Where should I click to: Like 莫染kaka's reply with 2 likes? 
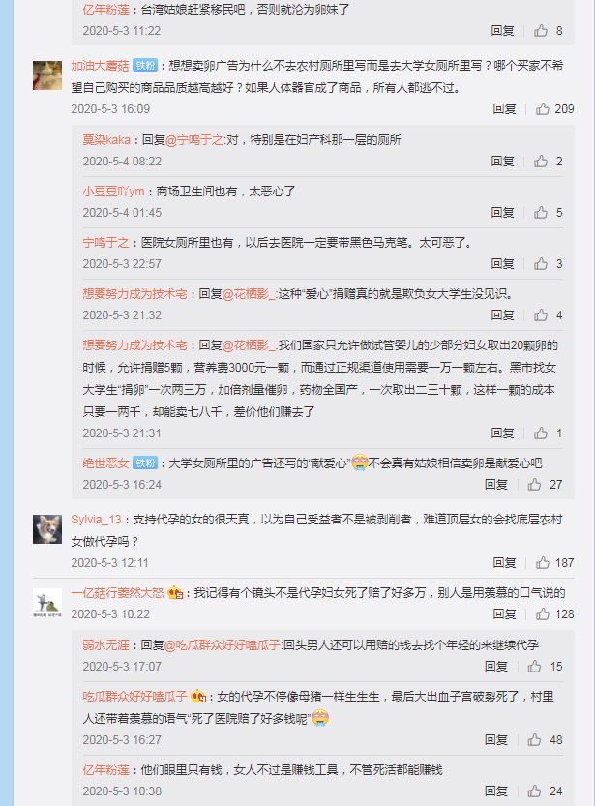coord(541,162)
